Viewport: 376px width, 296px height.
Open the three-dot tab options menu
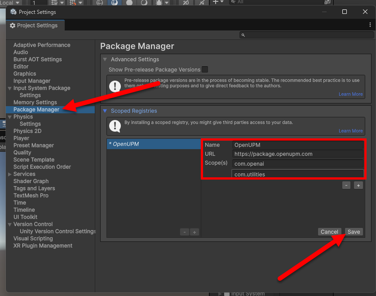click(x=370, y=25)
